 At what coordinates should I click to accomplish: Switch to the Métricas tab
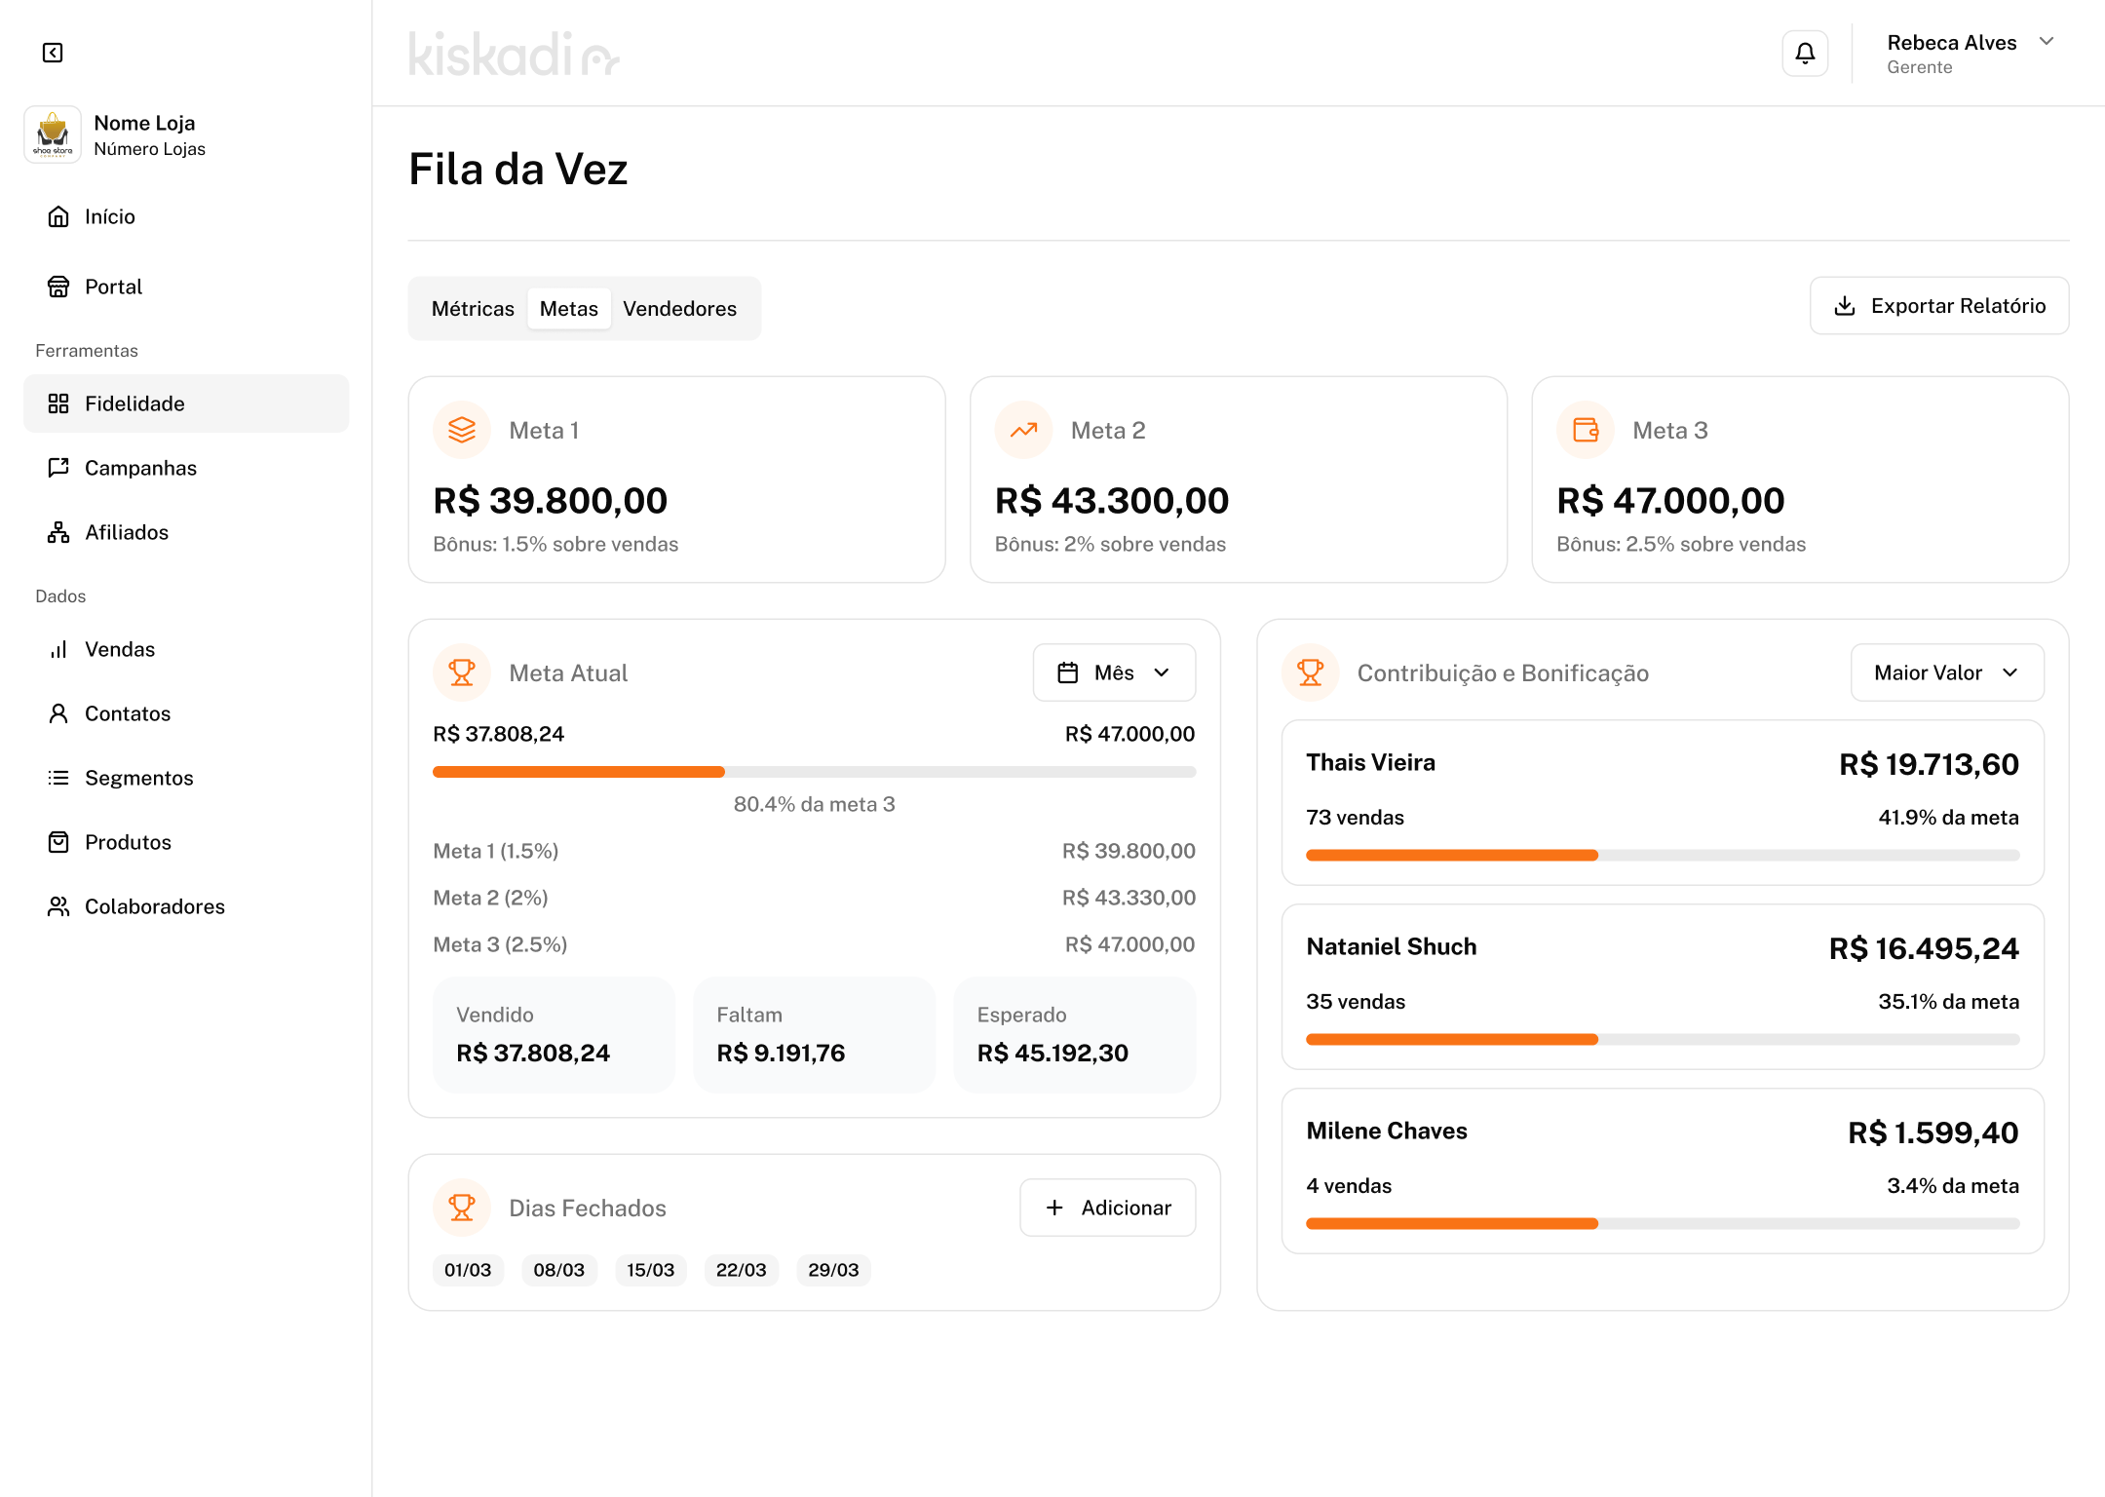473,309
